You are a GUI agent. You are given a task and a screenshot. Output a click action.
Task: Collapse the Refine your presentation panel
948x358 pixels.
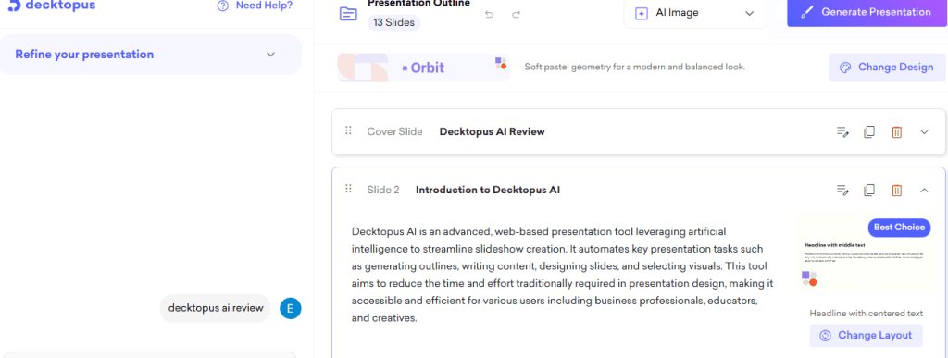pos(271,55)
